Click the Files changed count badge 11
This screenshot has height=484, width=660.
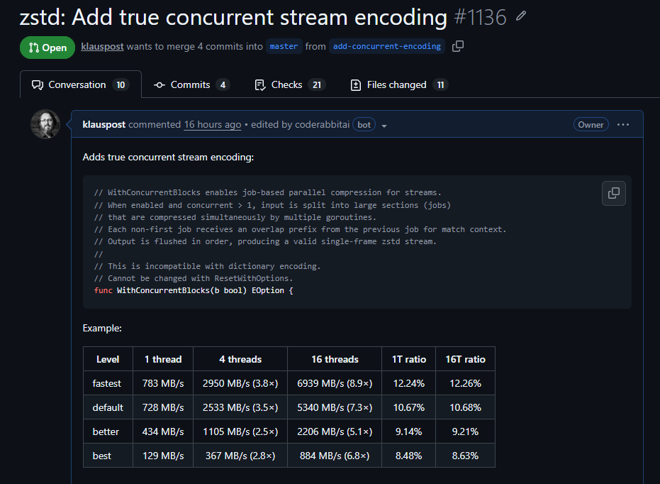click(440, 85)
